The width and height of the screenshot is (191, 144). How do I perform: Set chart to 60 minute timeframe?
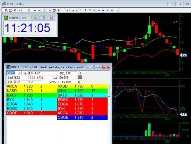(103, 11)
